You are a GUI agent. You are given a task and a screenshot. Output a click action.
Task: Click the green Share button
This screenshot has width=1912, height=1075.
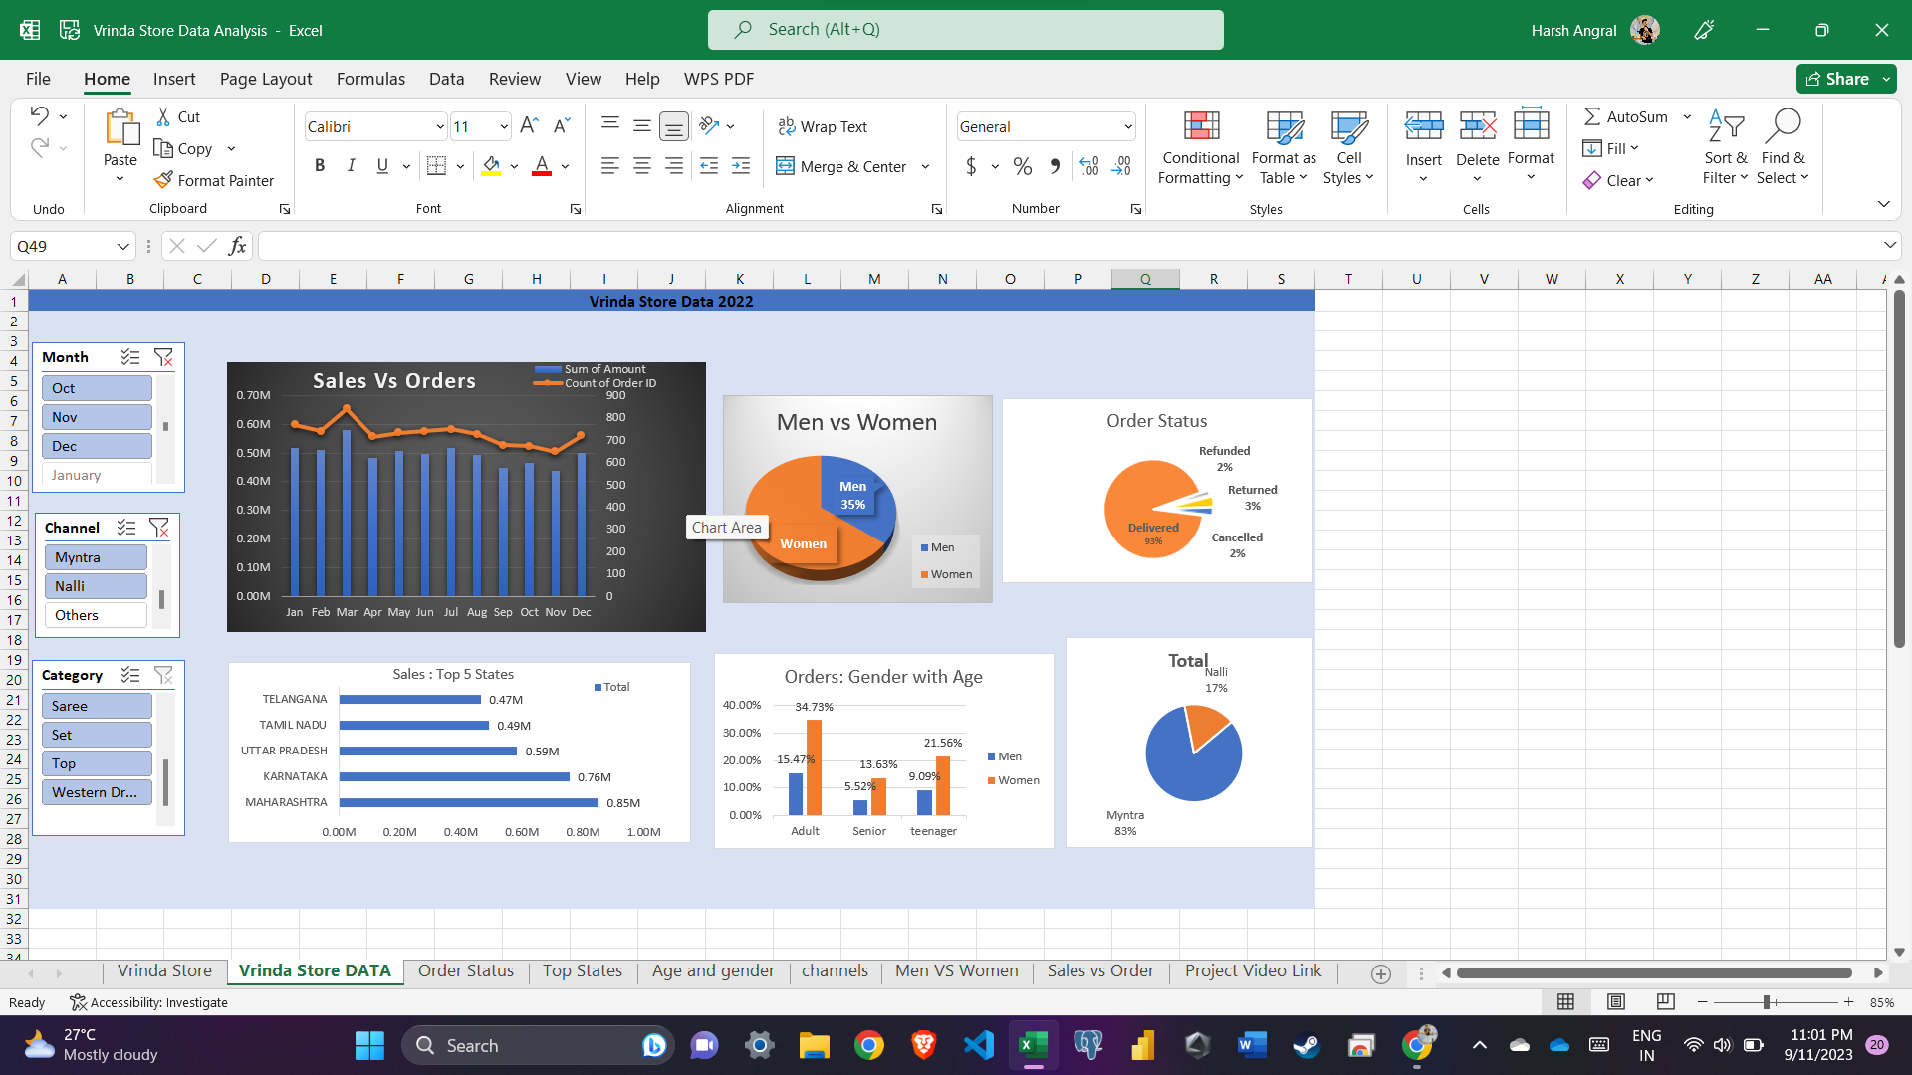pos(1837,79)
